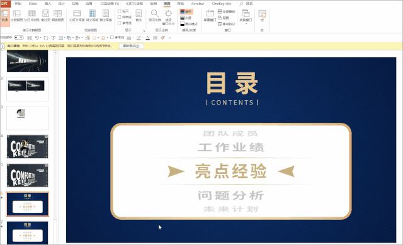Screen dimensions: 403x245
Task: Click the Undo arrow icon
Action: [37, 38]
